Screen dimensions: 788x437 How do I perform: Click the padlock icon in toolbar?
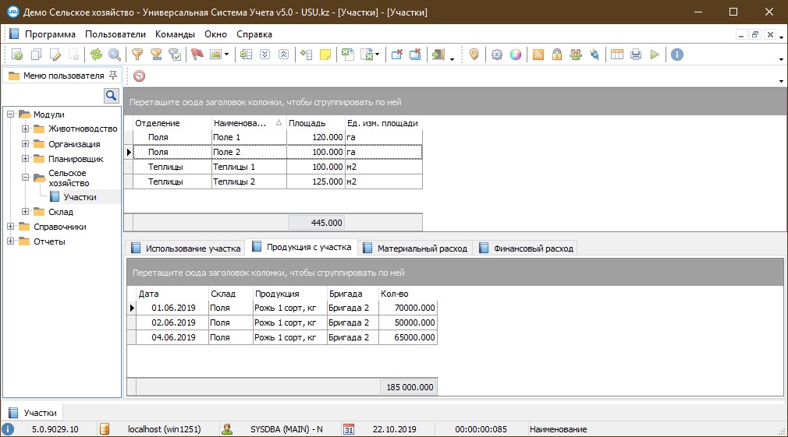tap(557, 55)
